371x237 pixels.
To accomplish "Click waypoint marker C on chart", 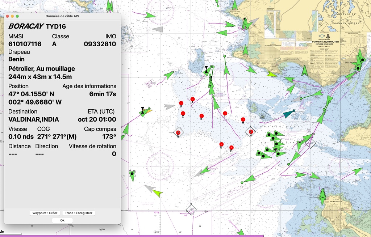I will pyautogui.click(x=183, y=113).
